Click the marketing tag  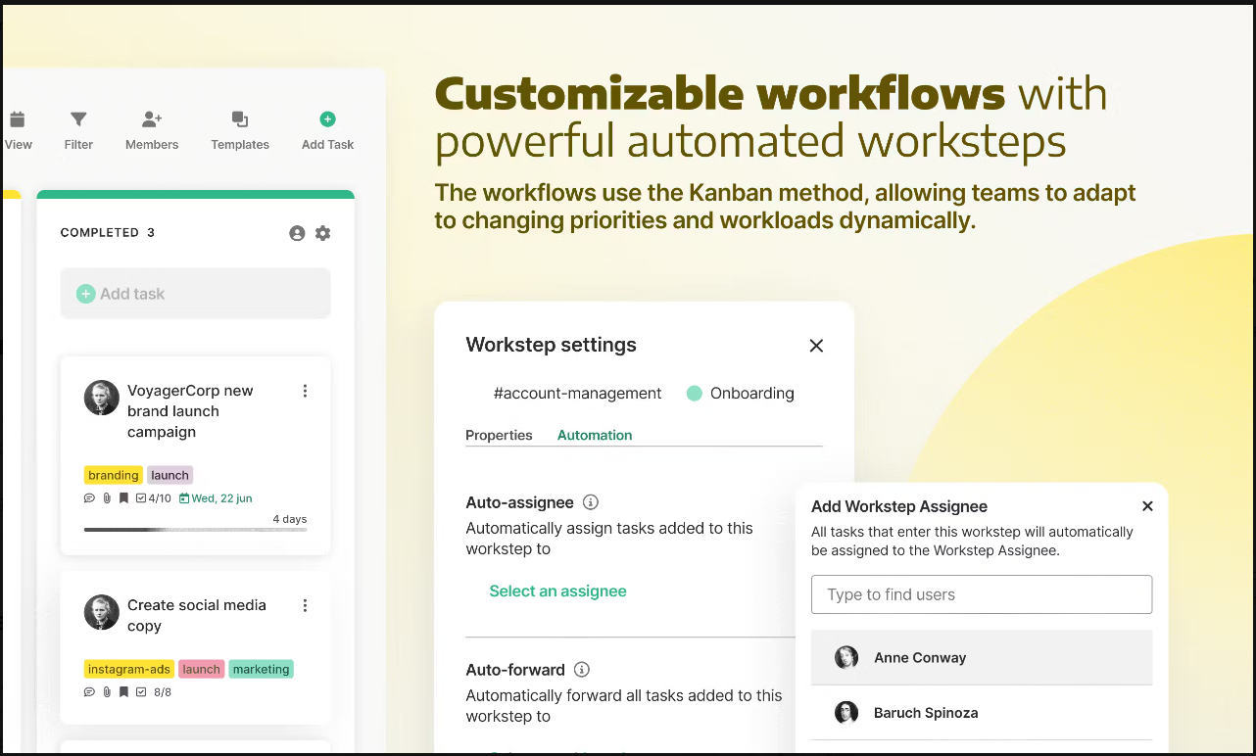pos(262,670)
